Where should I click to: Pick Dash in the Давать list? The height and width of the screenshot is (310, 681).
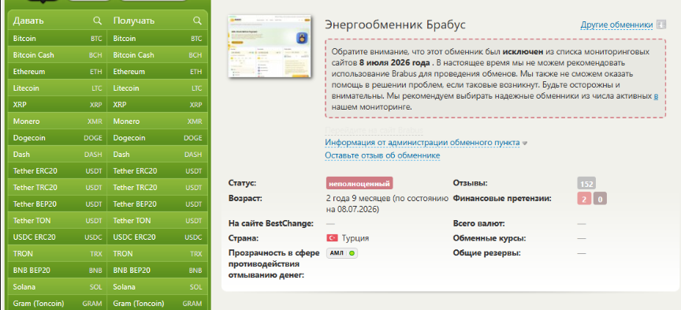[58, 155]
